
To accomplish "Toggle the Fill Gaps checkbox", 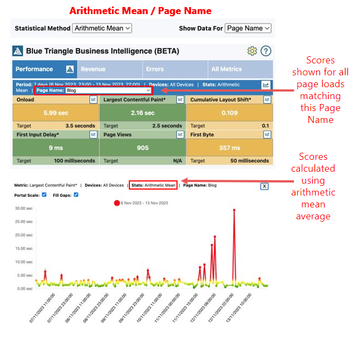I will click(76, 194).
